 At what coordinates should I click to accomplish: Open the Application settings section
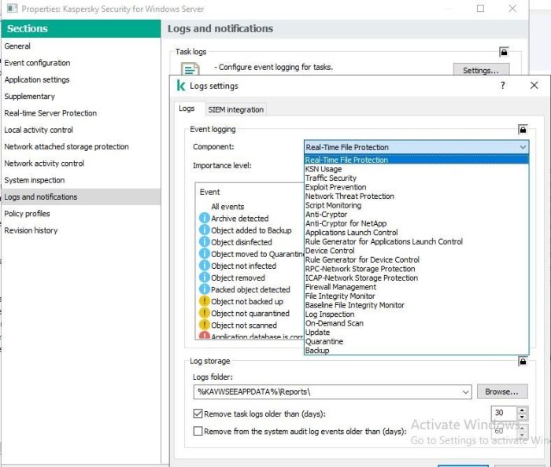coord(81,79)
